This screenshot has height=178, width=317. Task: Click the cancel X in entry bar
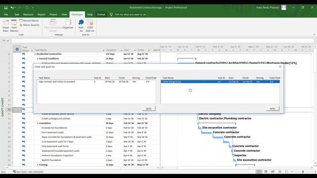[x=4, y=41]
